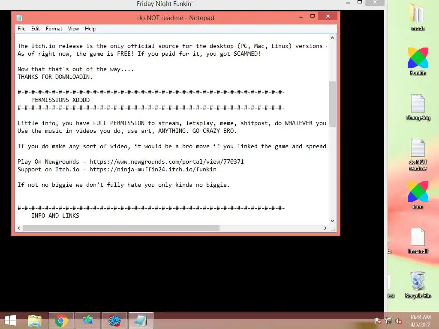The image size is (439, 329).
Task: Minimize the Notepad window
Action: pos(301,17)
